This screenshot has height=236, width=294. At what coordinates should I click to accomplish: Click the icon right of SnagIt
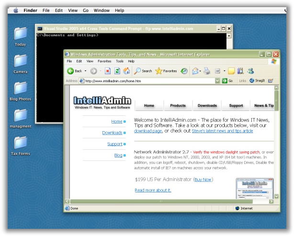tap(271, 80)
